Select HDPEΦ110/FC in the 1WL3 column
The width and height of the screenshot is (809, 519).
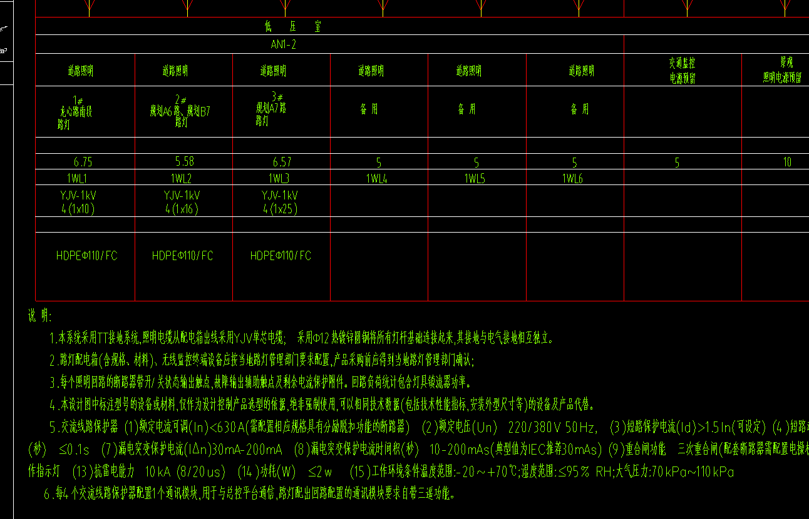tap(281, 255)
